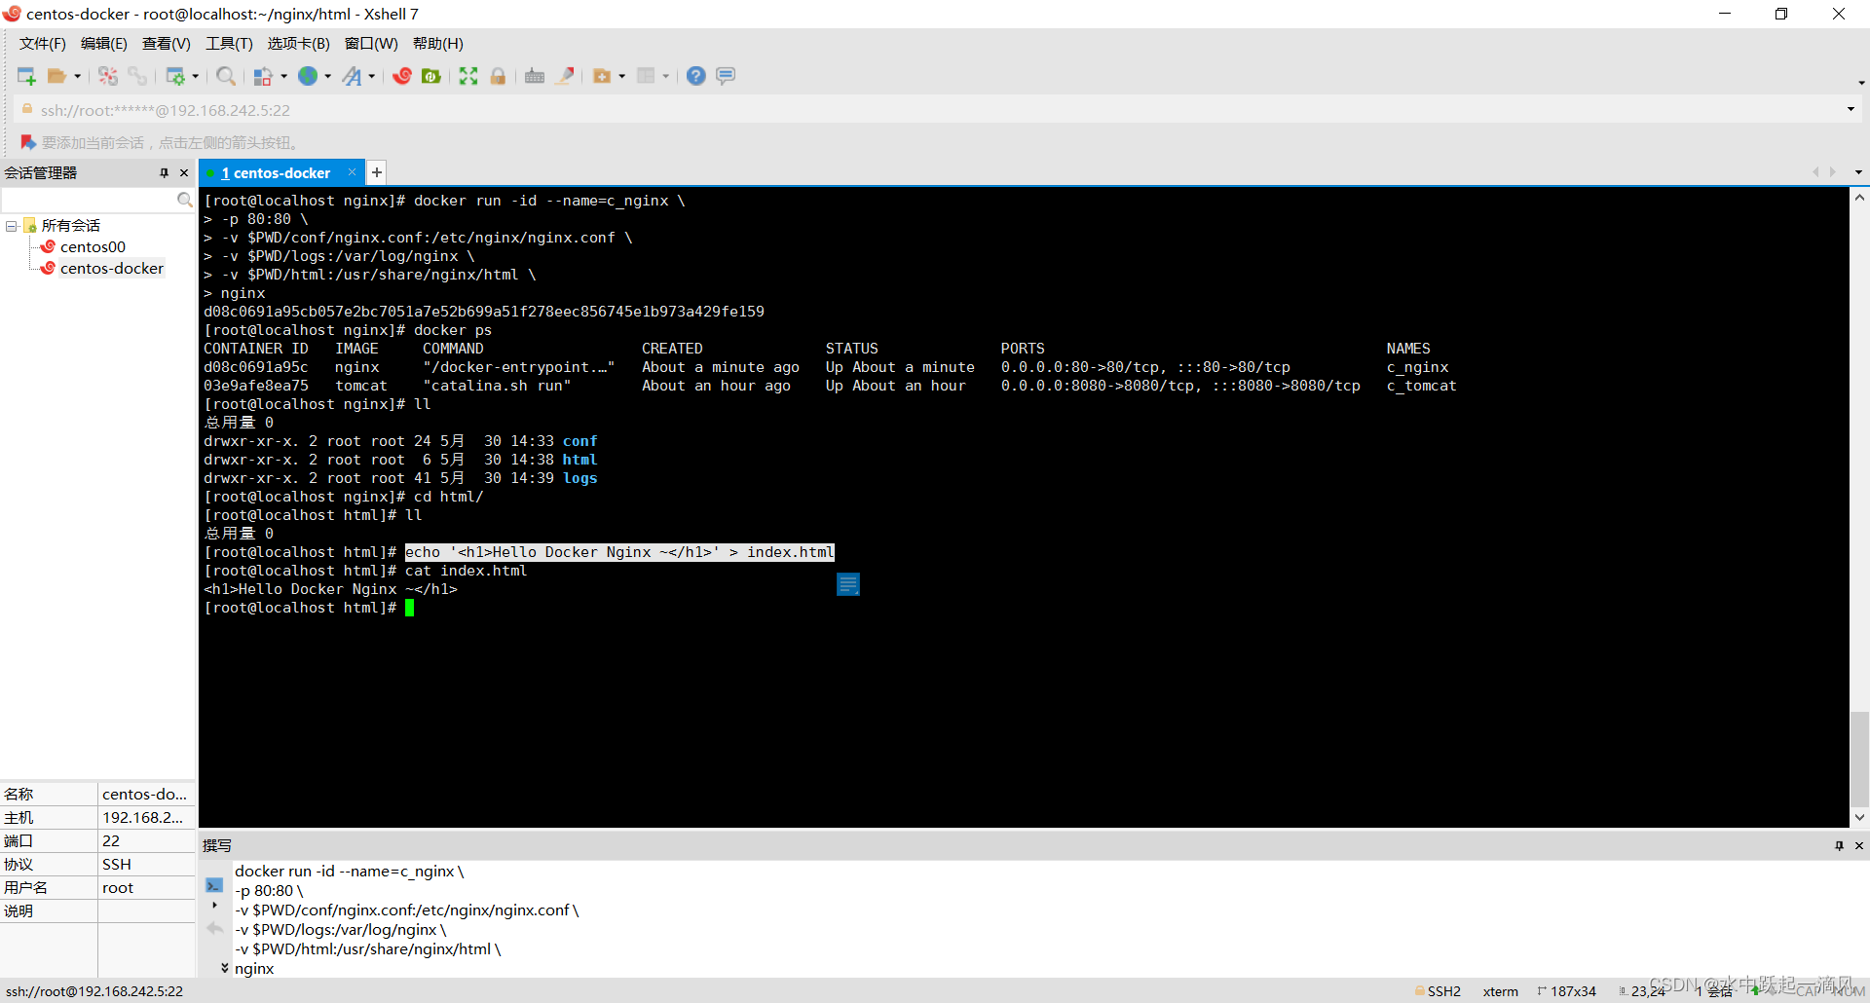Click the SSH2 status bar entry
Viewport: 1870px width, 1003px height.
[1439, 991]
